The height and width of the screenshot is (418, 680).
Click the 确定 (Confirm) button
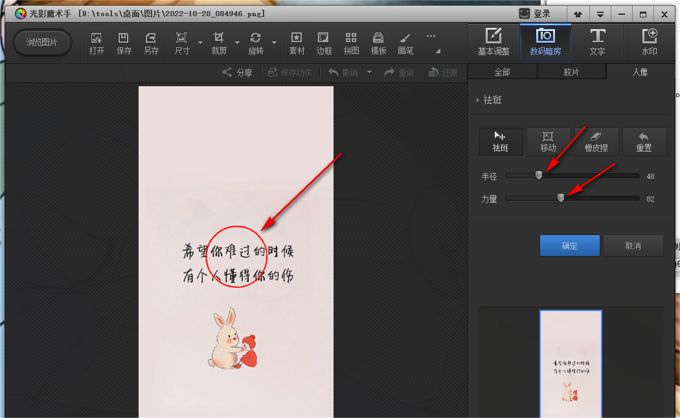pyautogui.click(x=569, y=246)
